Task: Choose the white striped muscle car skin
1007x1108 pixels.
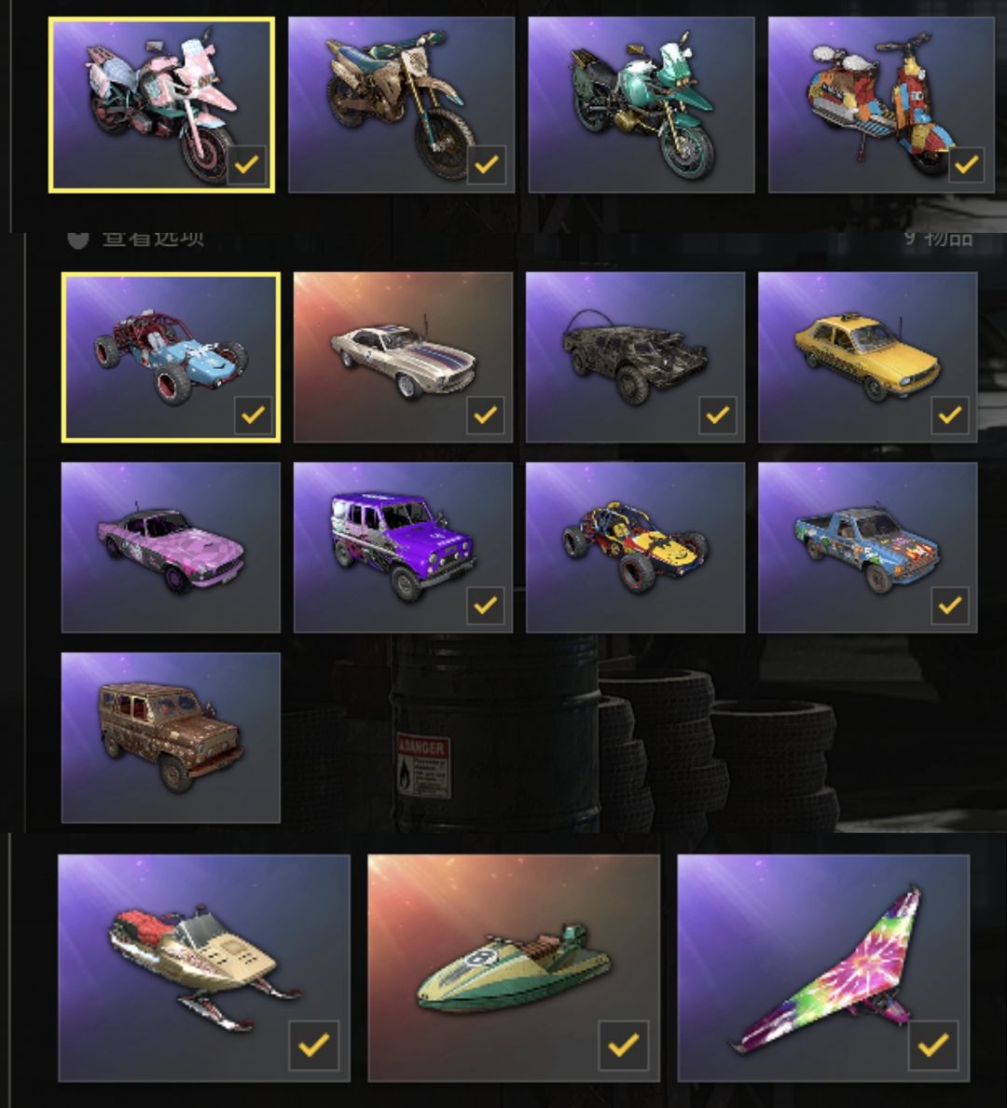Action: pyautogui.click(x=403, y=357)
